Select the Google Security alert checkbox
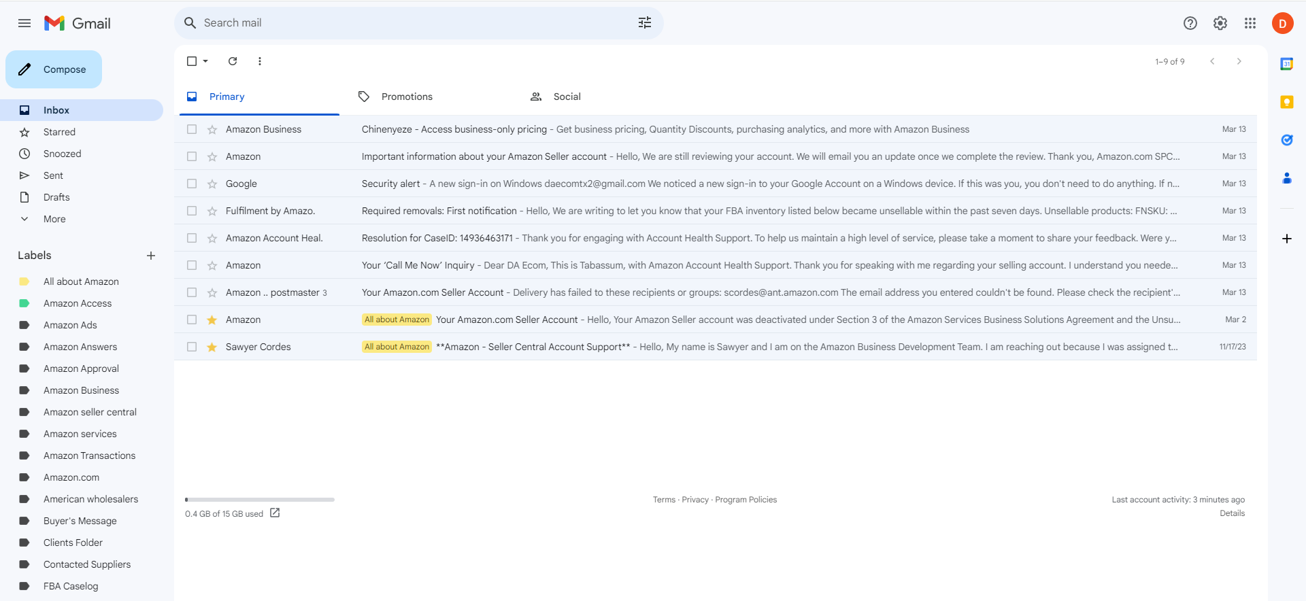 pyautogui.click(x=192, y=184)
